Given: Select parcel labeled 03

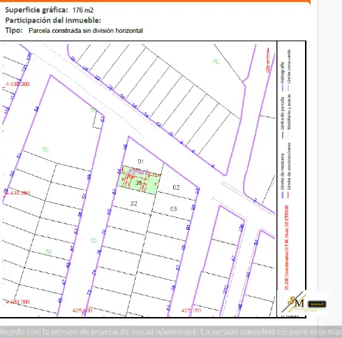Looking at the screenshot, I should (x=173, y=209).
